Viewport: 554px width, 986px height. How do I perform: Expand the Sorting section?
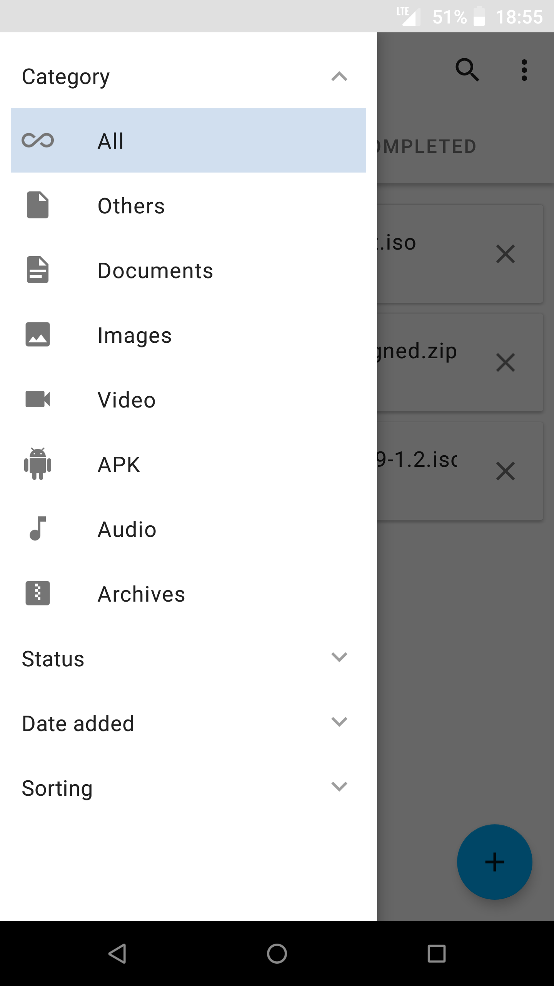coord(339,786)
